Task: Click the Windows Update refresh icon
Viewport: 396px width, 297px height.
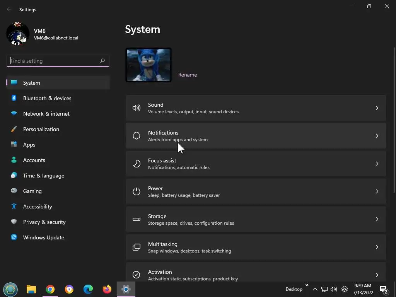Action: (14, 237)
